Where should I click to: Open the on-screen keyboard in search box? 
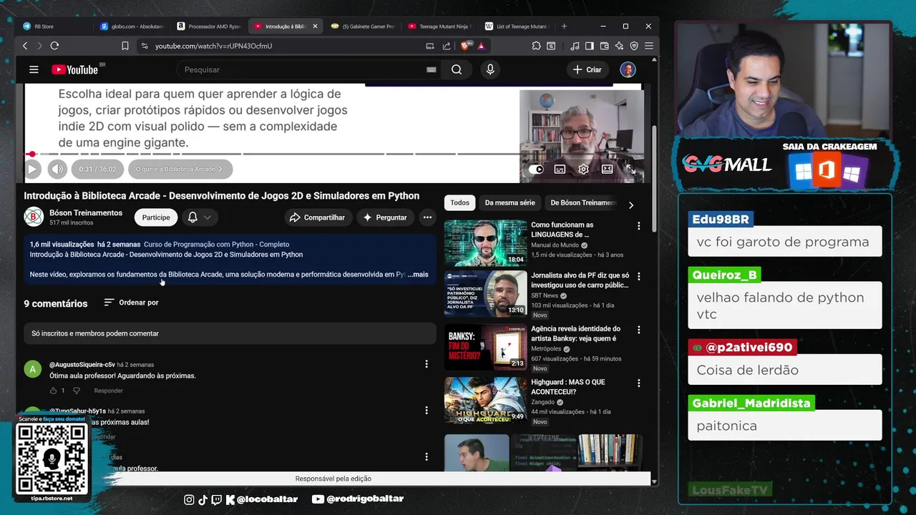[x=431, y=69]
